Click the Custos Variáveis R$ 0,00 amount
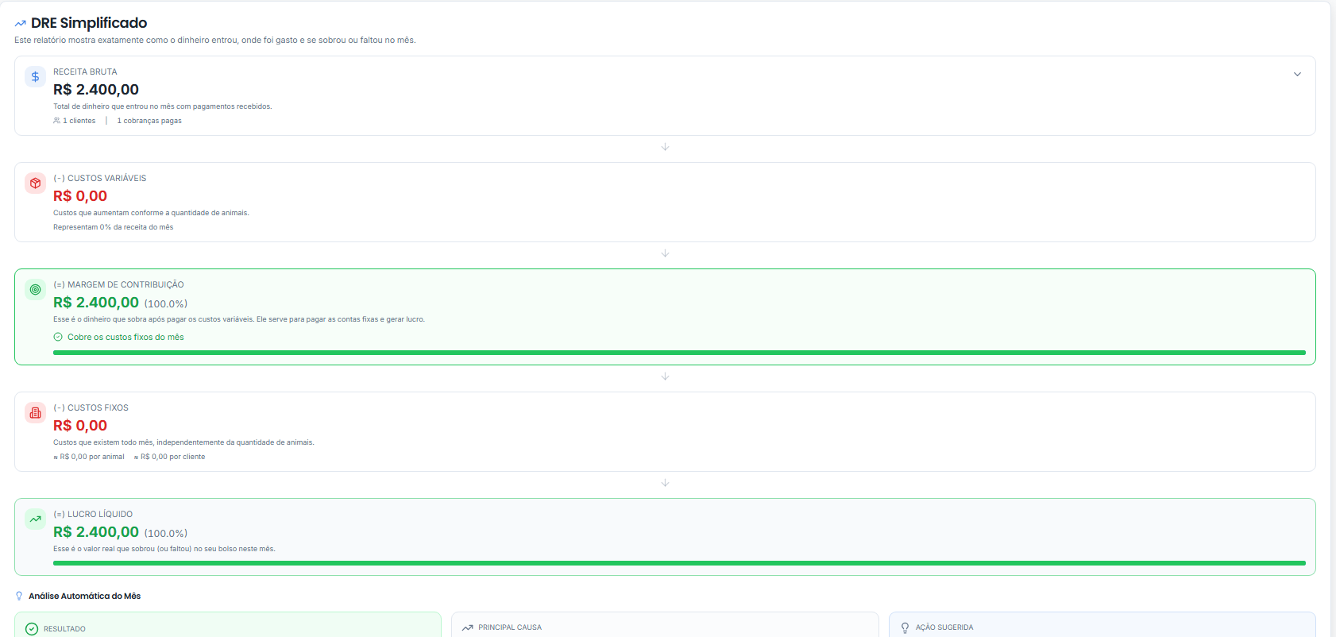1336x637 pixels. point(80,196)
